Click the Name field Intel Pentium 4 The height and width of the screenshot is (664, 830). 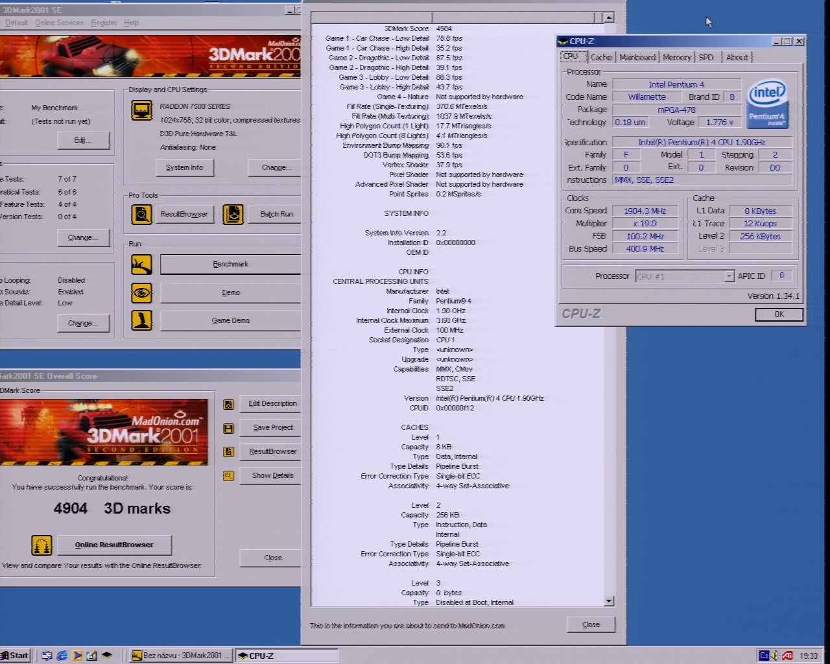pyautogui.click(x=676, y=84)
